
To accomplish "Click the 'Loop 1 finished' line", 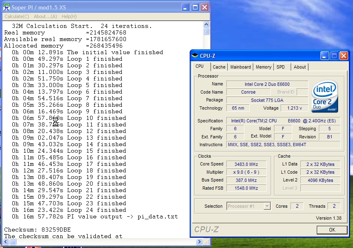I will (67, 59).
